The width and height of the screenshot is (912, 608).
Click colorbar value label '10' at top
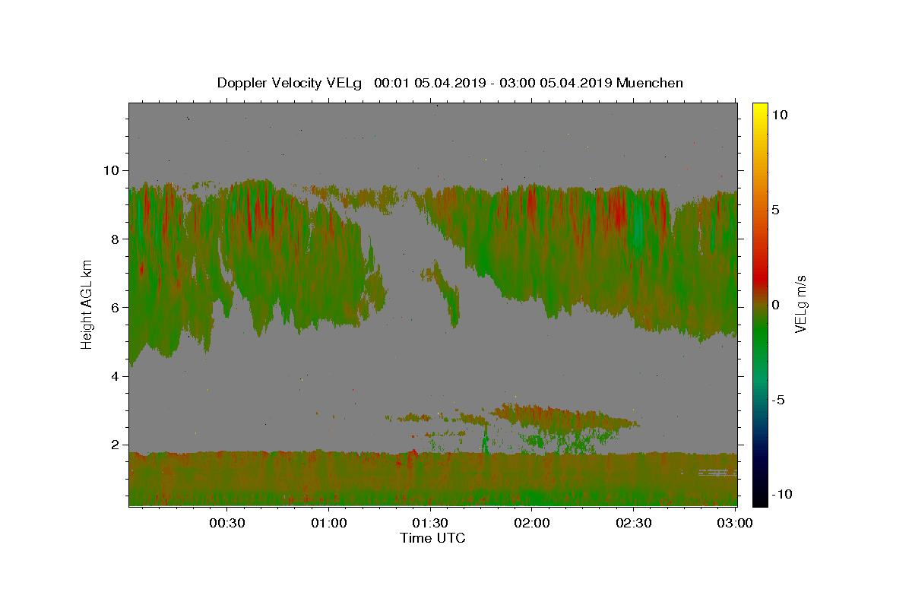[780, 115]
